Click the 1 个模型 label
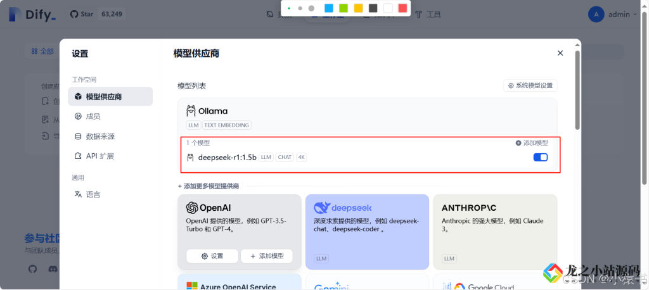Screen dimensions: 649x290 point(198,142)
